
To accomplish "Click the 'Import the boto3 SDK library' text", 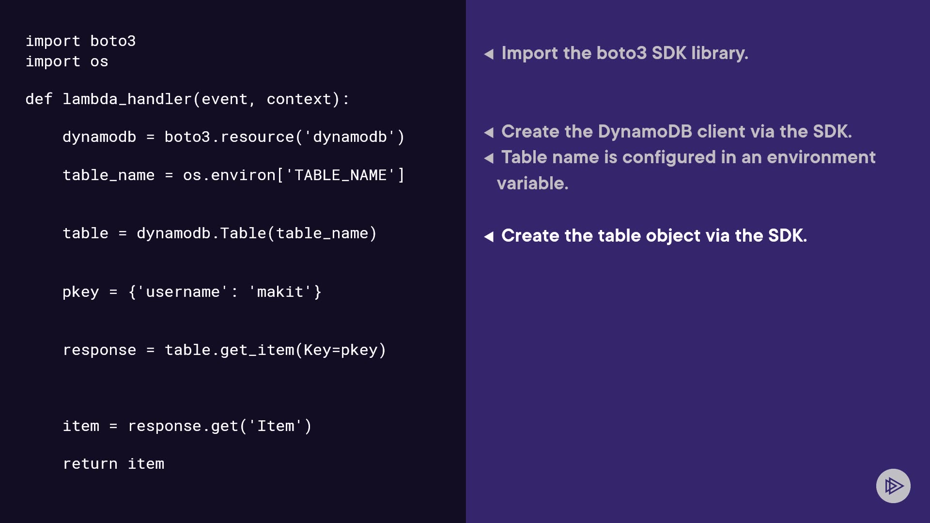I will pos(624,53).
